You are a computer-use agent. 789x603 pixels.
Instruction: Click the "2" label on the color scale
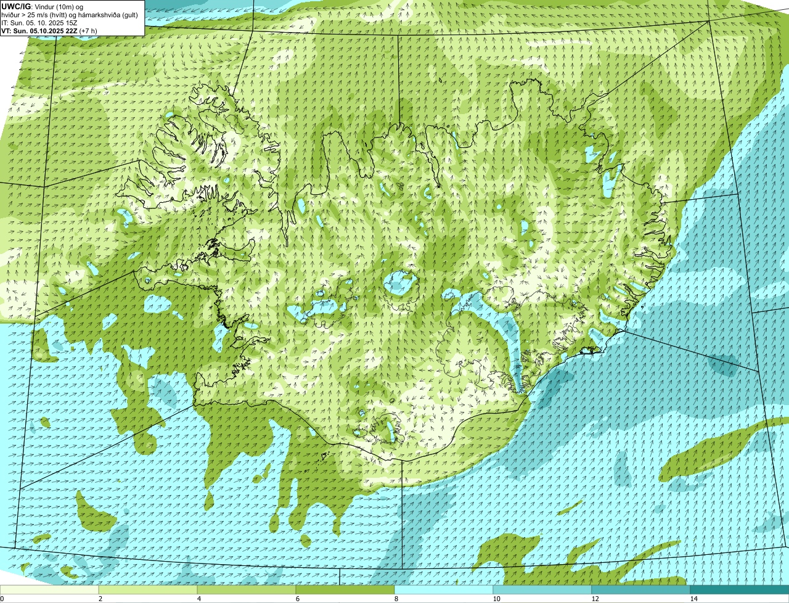(x=100, y=599)
